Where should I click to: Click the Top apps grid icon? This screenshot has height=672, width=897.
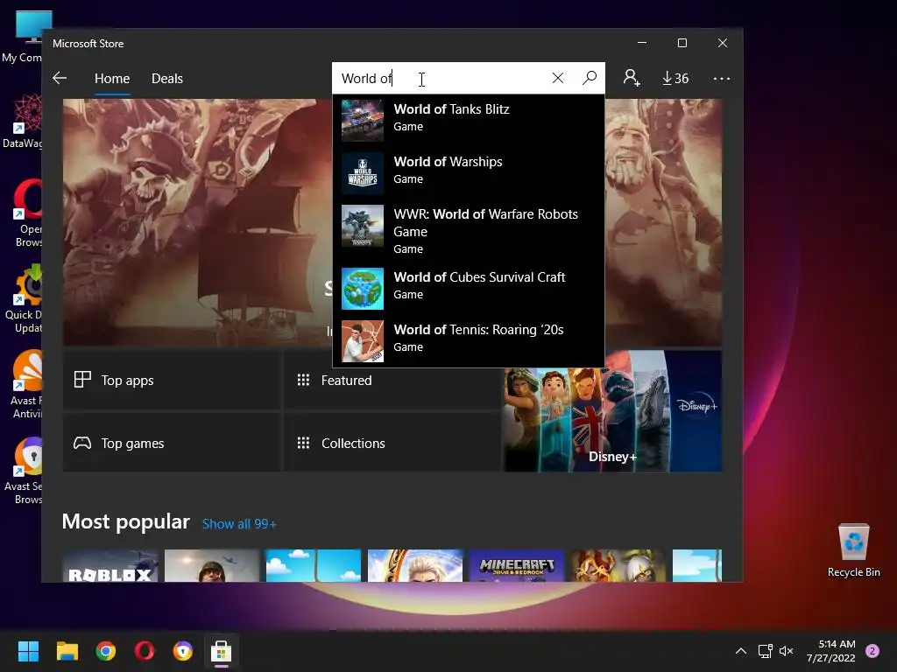coord(82,380)
